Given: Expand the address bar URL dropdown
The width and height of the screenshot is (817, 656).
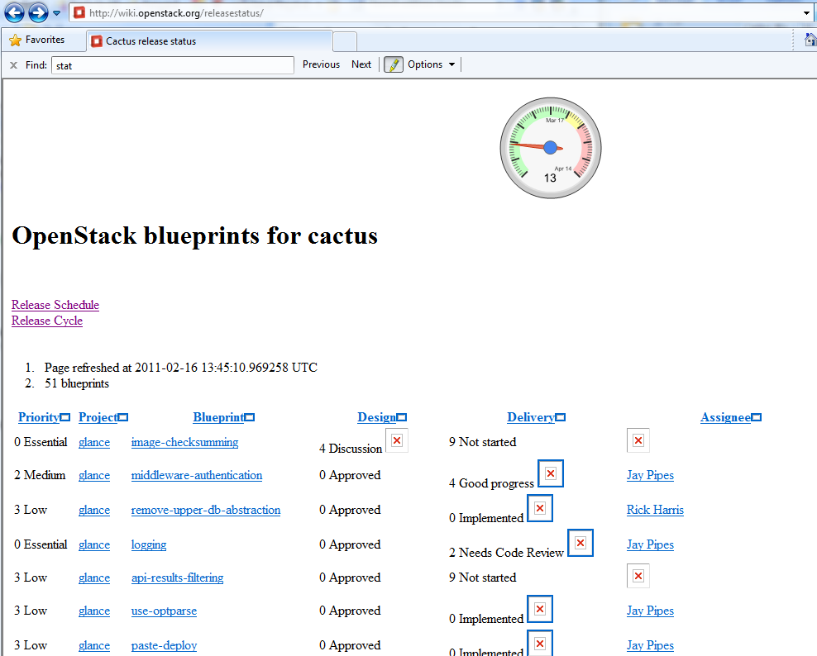Looking at the screenshot, I should [807, 13].
